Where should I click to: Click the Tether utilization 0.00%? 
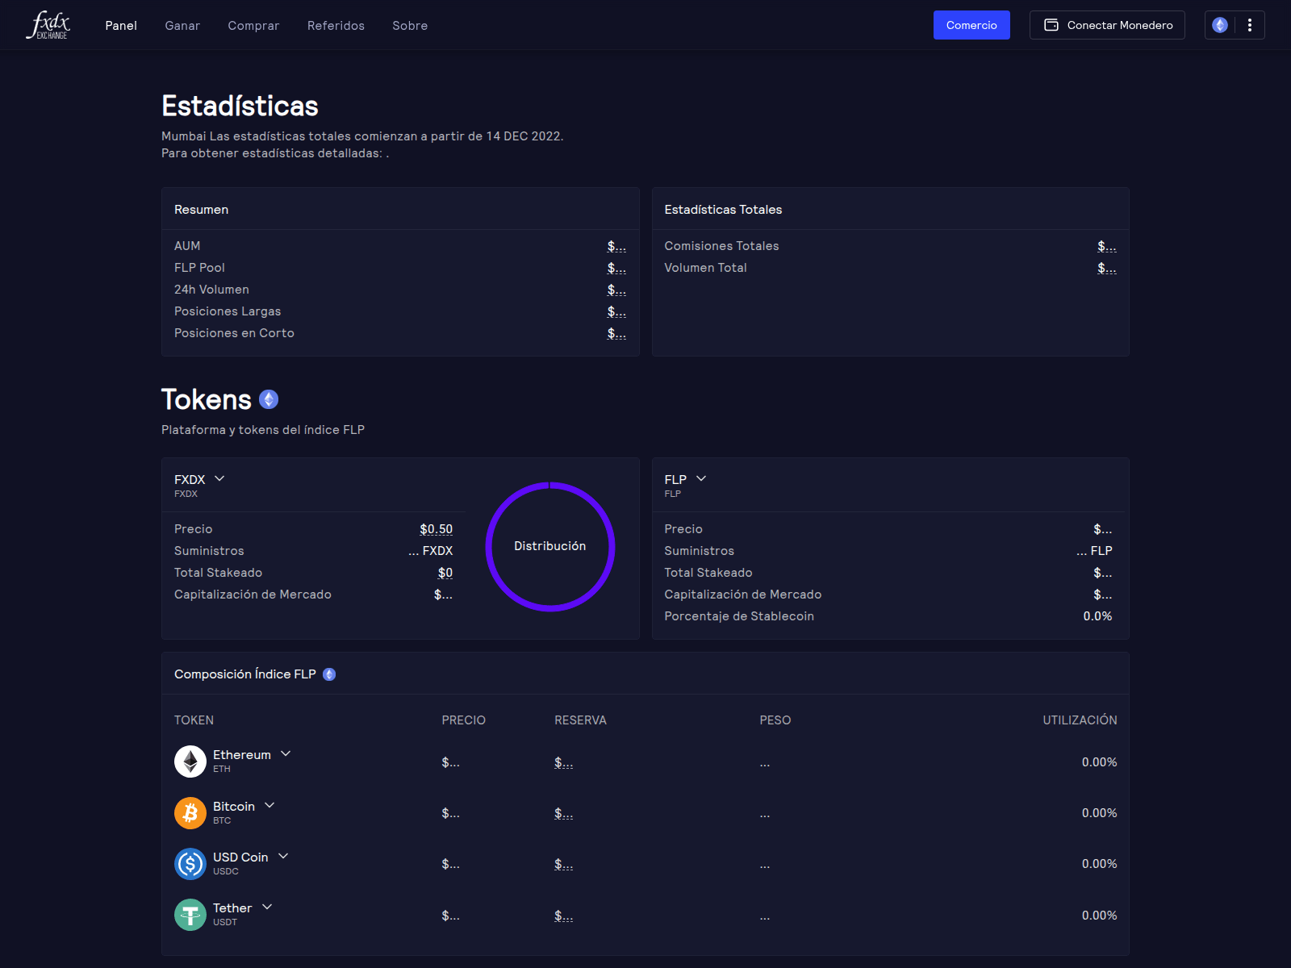(x=1099, y=916)
